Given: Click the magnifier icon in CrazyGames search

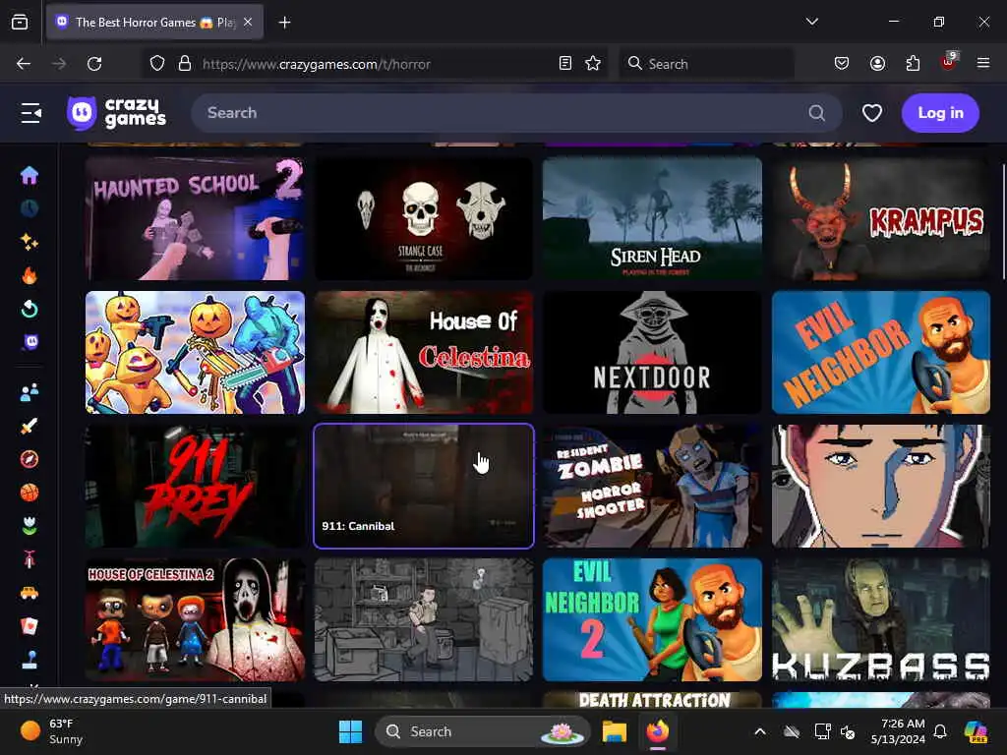Looking at the screenshot, I should click(816, 113).
